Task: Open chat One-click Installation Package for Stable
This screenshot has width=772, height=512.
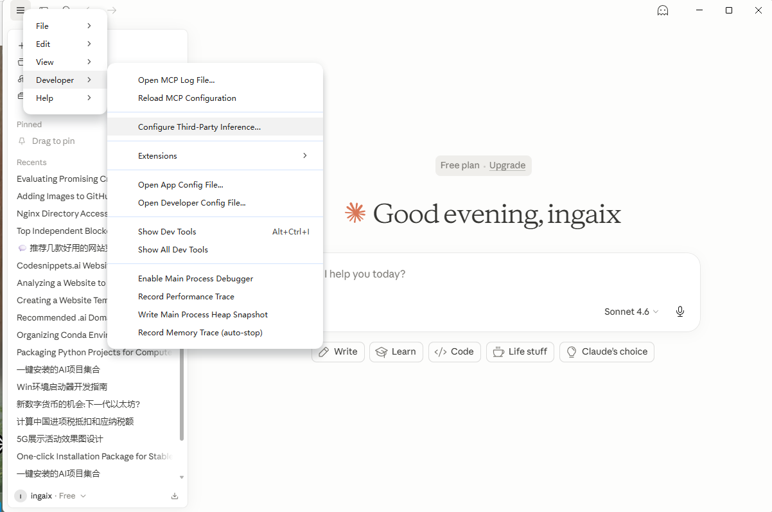Action: pos(95,456)
